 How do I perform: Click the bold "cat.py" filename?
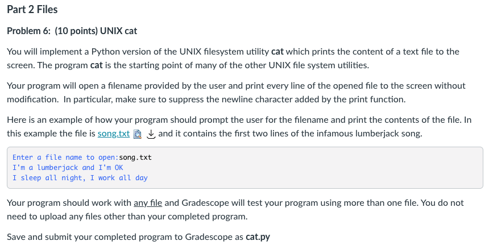click(258, 236)
